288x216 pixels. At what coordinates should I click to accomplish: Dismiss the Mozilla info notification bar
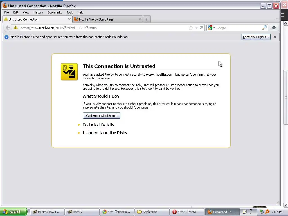275,37
